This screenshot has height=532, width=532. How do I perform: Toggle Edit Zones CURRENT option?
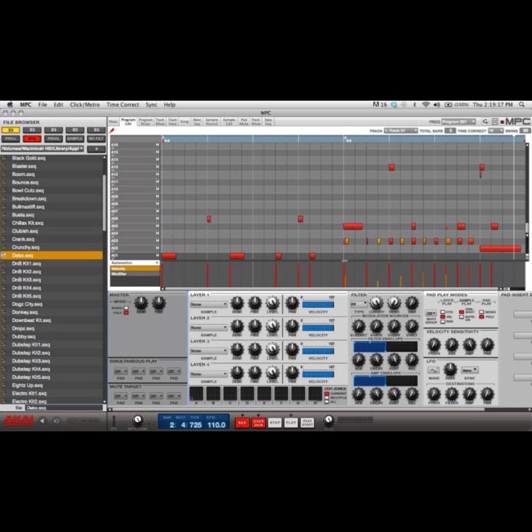point(327,394)
